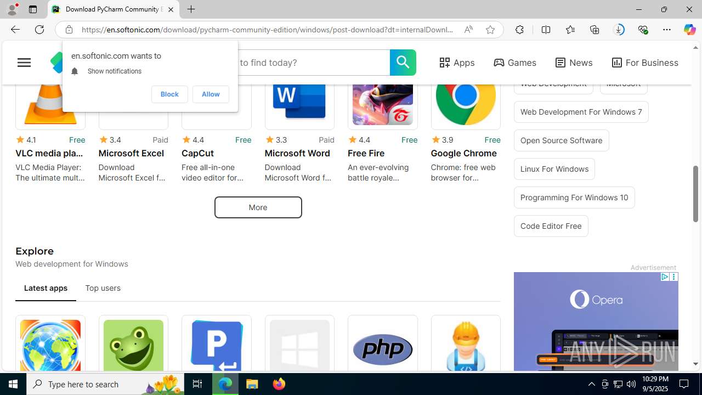The width and height of the screenshot is (702, 395).
Task: Open Browser essentials icon
Action: (x=643, y=30)
